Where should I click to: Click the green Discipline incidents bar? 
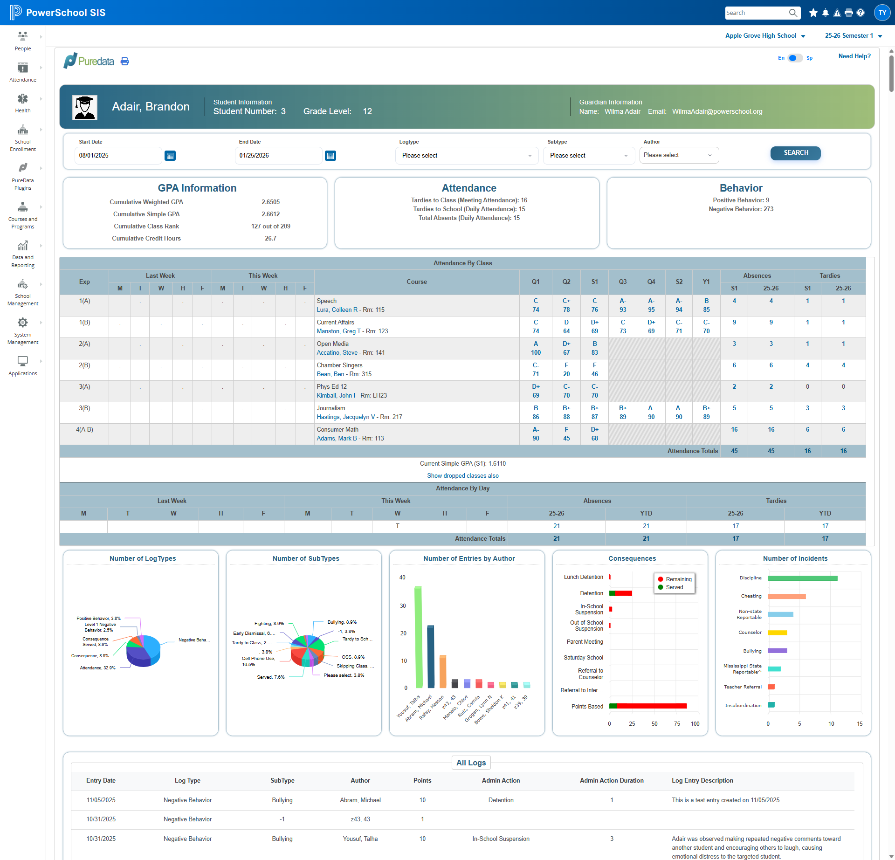tap(802, 578)
